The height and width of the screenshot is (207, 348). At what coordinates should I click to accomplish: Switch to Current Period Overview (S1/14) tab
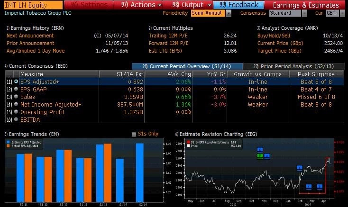point(187,66)
